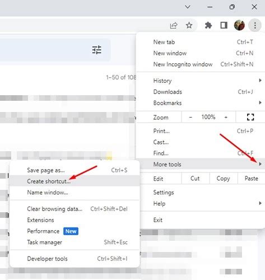The width and height of the screenshot is (265, 280).
Task: Expand the History submenu
Action: coord(201,81)
